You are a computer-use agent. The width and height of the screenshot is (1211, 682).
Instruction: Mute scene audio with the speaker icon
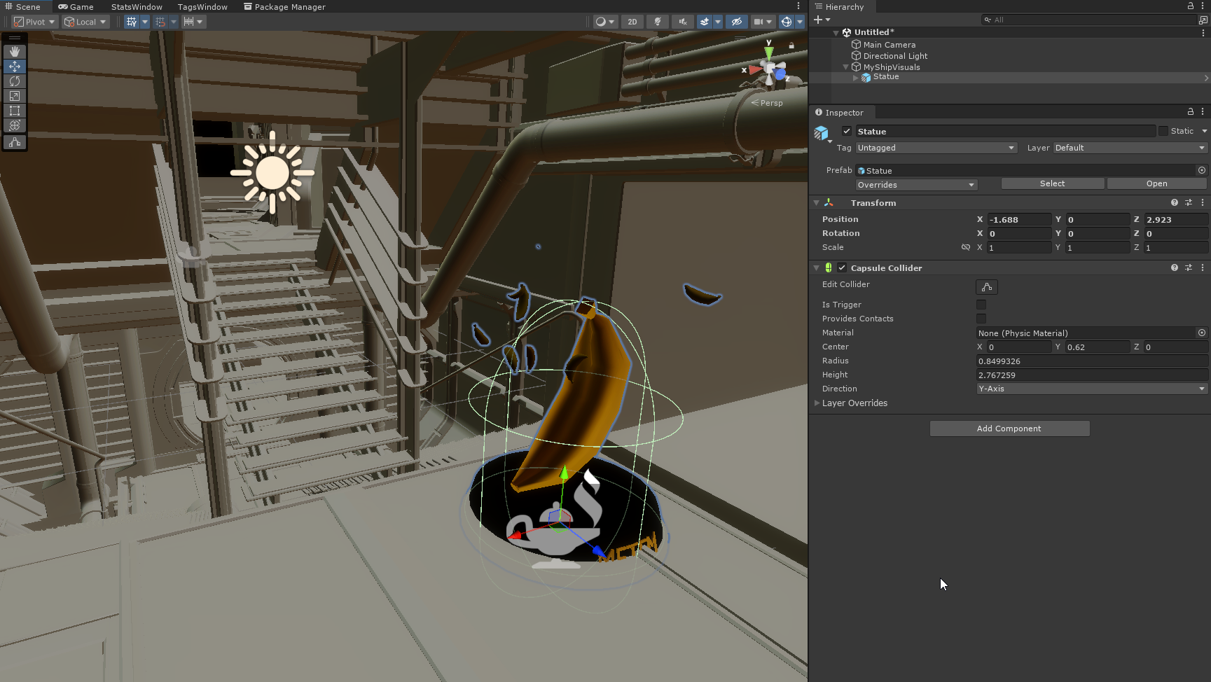(x=682, y=22)
